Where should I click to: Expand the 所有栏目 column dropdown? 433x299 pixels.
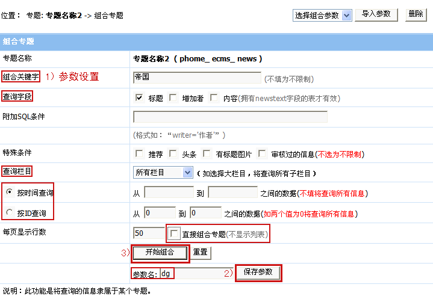(x=163, y=173)
